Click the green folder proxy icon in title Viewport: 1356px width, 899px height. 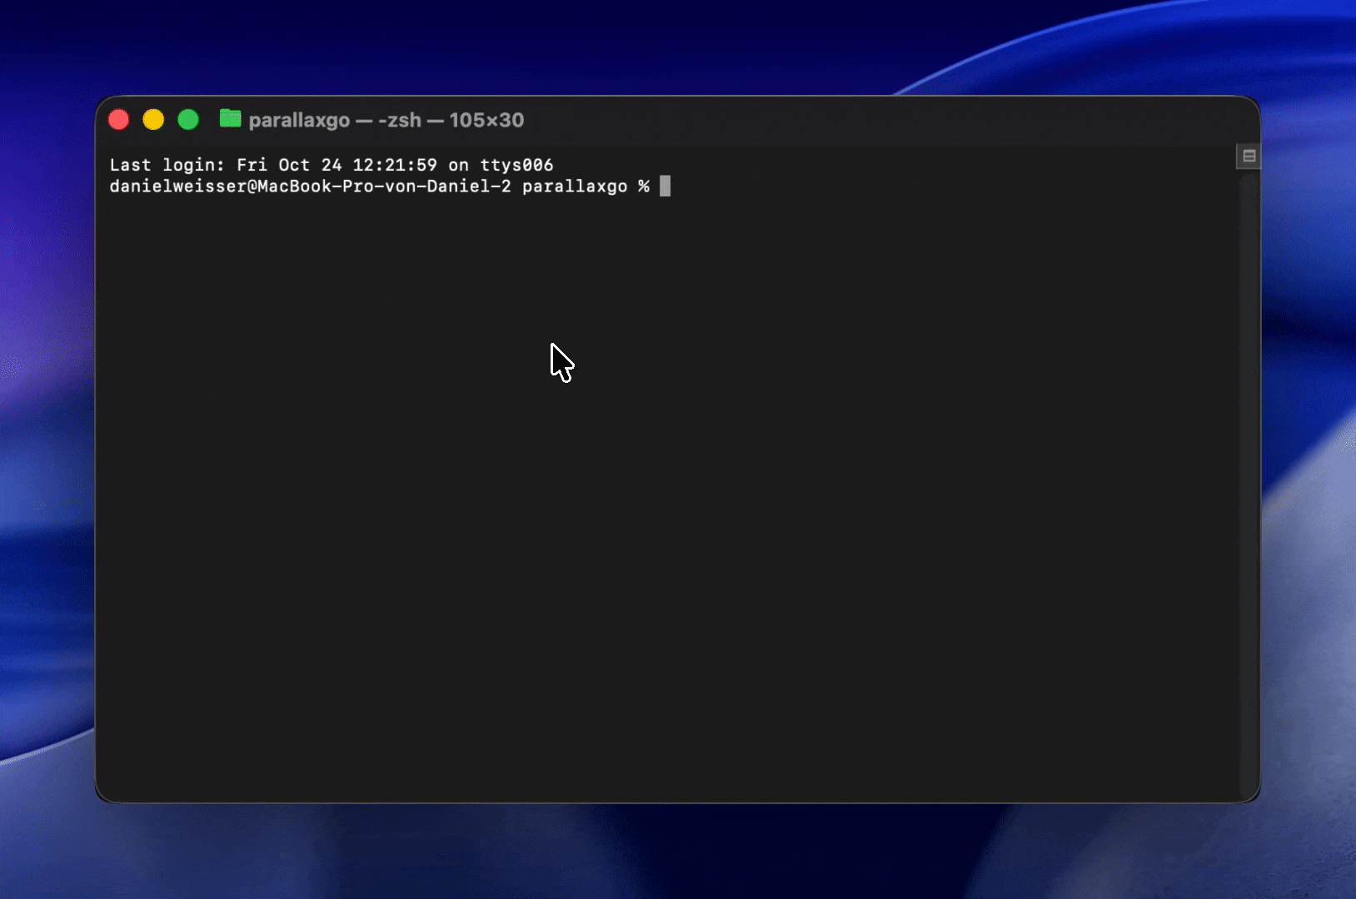coord(230,119)
